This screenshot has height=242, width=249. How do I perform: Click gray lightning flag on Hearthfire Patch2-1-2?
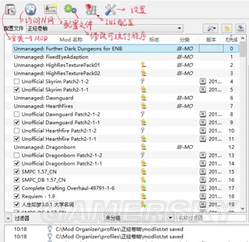143,130
